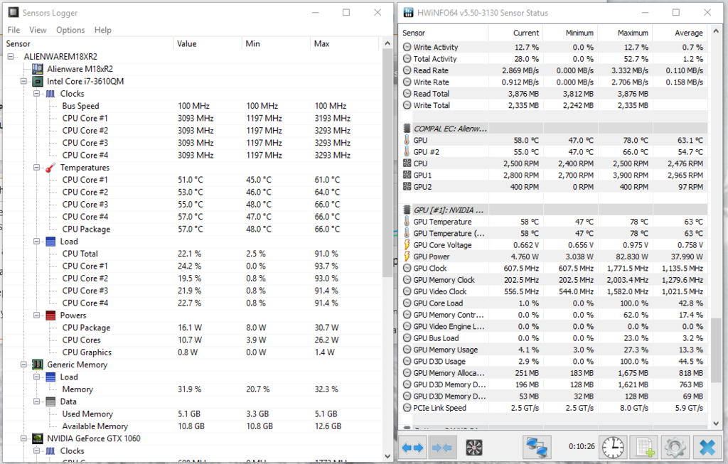Click the Intel Core i7-3610QM chip icon

(x=38, y=82)
